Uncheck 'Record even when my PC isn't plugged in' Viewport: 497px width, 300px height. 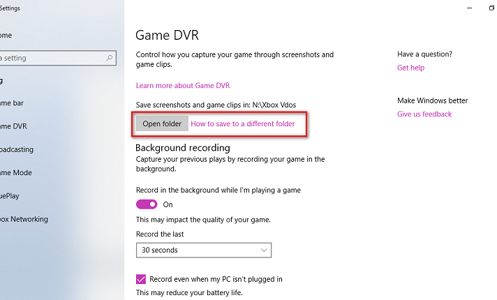point(141,279)
